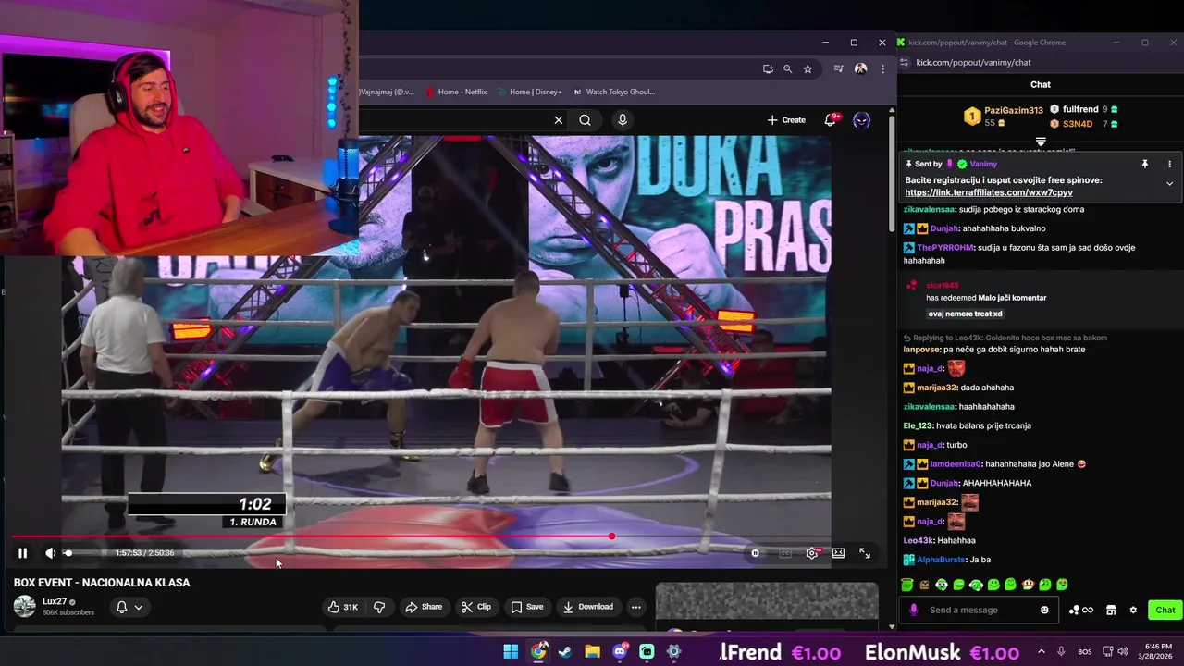Bookmark this page with the star icon
Image resolution: width=1184 pixels, height=666 pixels.
point(808,68)
